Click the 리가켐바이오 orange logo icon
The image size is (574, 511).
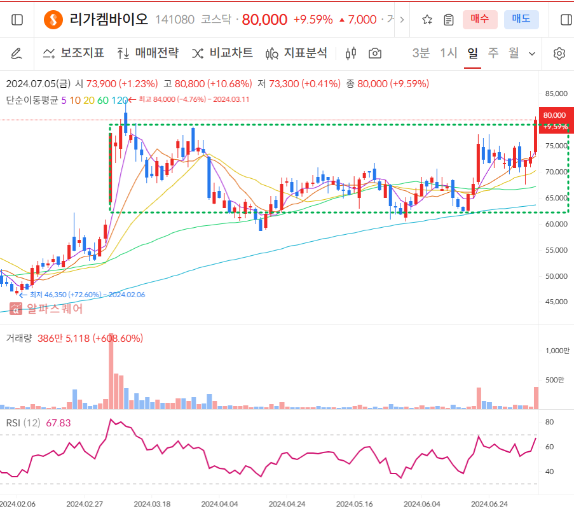click(x=53, y=20)
